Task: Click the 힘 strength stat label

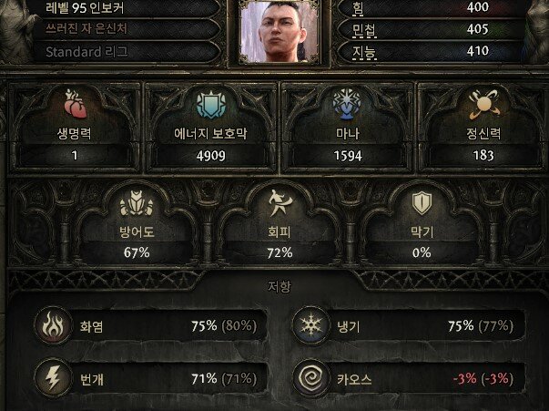Action: coord(357,7)
